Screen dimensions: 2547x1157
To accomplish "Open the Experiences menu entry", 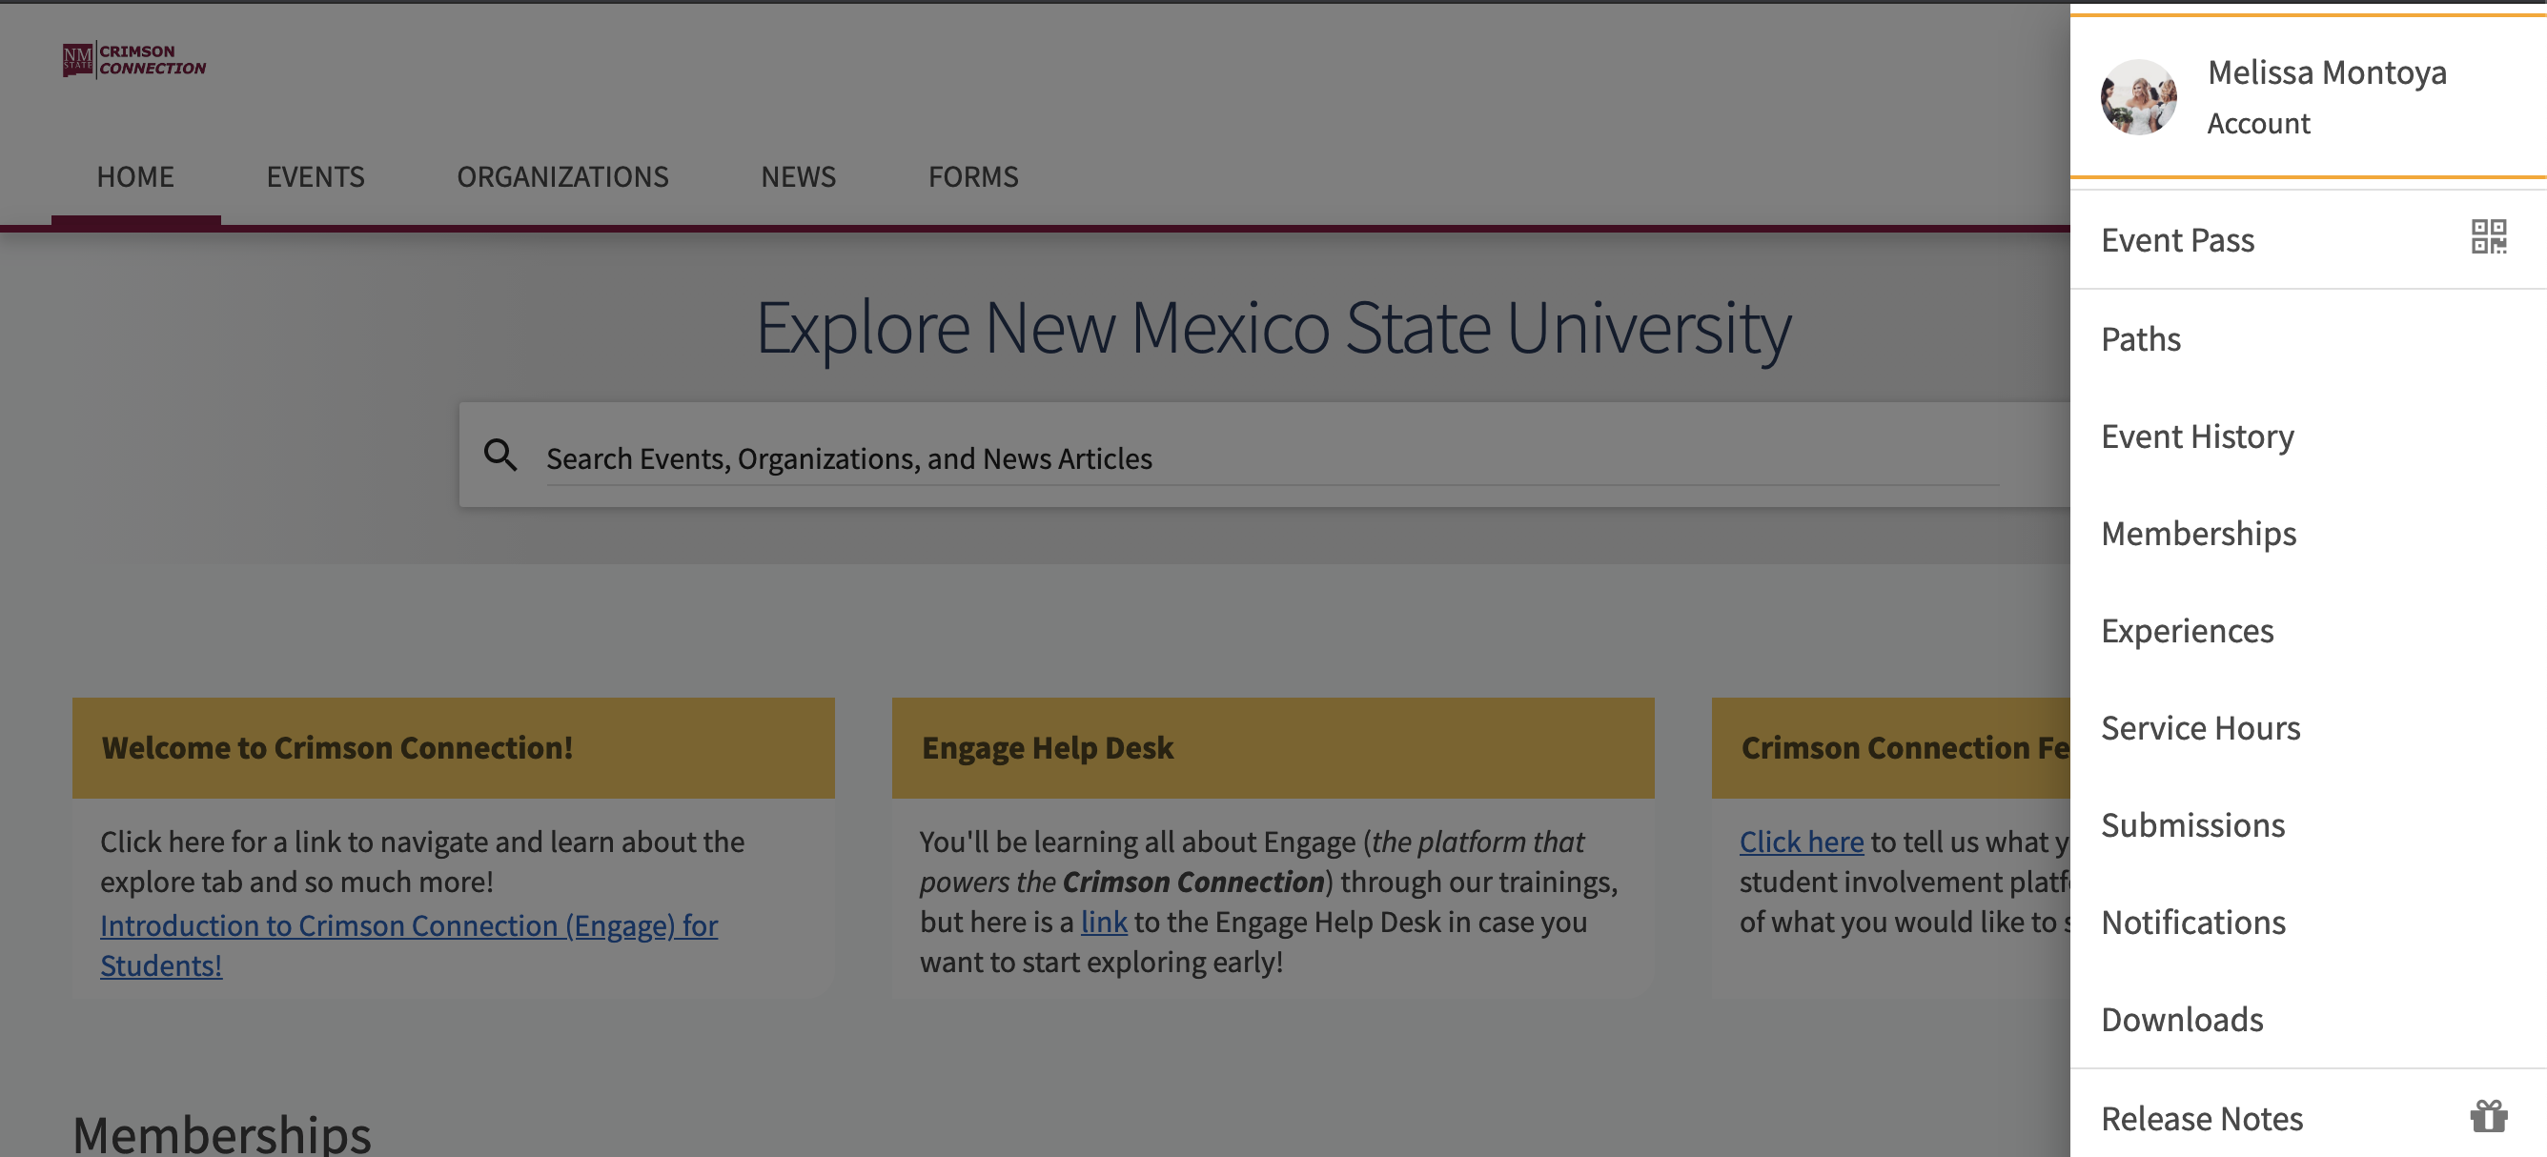I will click(2187, 631).
